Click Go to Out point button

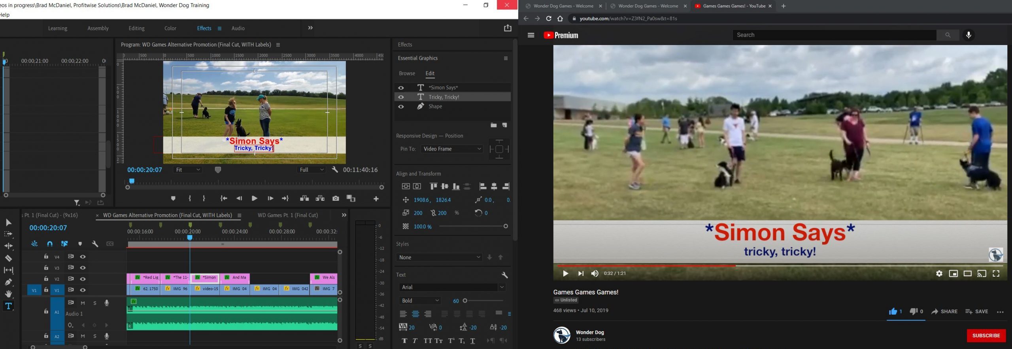click(x=285, y=198)
